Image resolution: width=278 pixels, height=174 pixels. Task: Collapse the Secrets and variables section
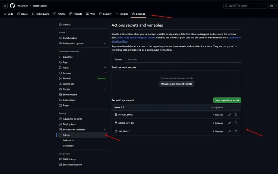tap(105, 130)
